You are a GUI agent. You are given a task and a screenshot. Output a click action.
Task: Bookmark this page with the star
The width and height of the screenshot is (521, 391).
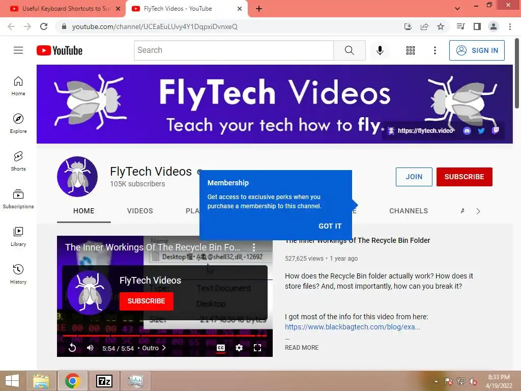tap(441, 26)
